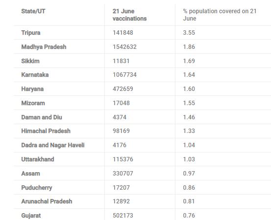Click the Puducherry state name

click(x=37, y=188)
